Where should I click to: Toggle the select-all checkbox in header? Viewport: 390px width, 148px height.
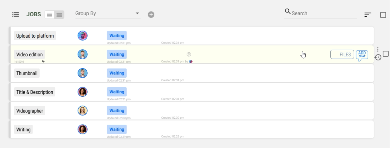point(383,15)
